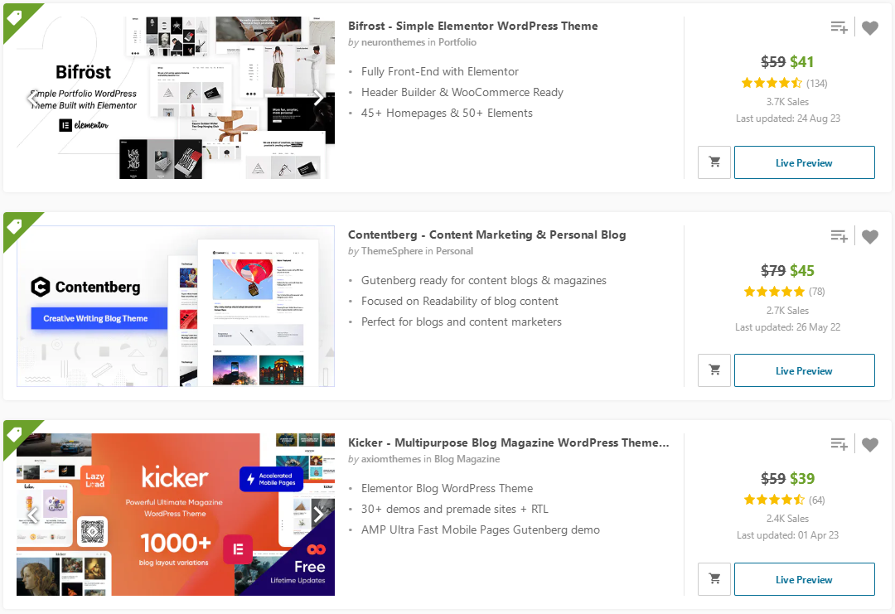This screenshot has width=895, height=614.
Task: Favorite the Kicker theme with heart icon
Action: coord(869,444)
